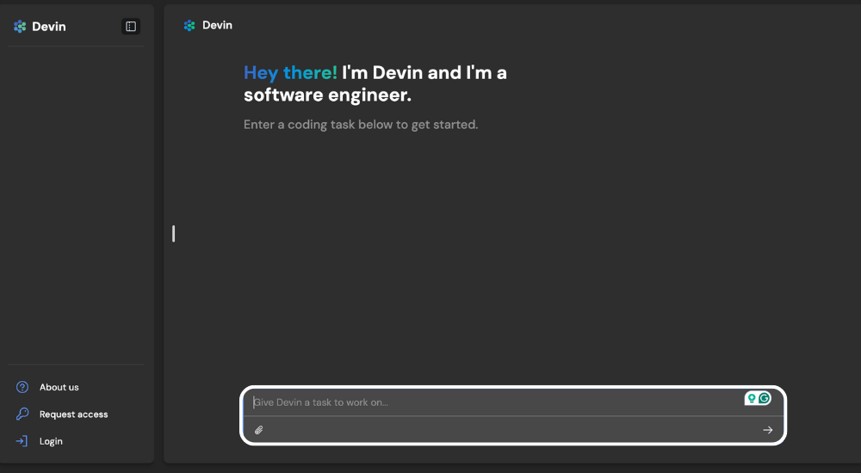
Task: Submit the task with the arrow icon
Action: (x=768, y=430)
